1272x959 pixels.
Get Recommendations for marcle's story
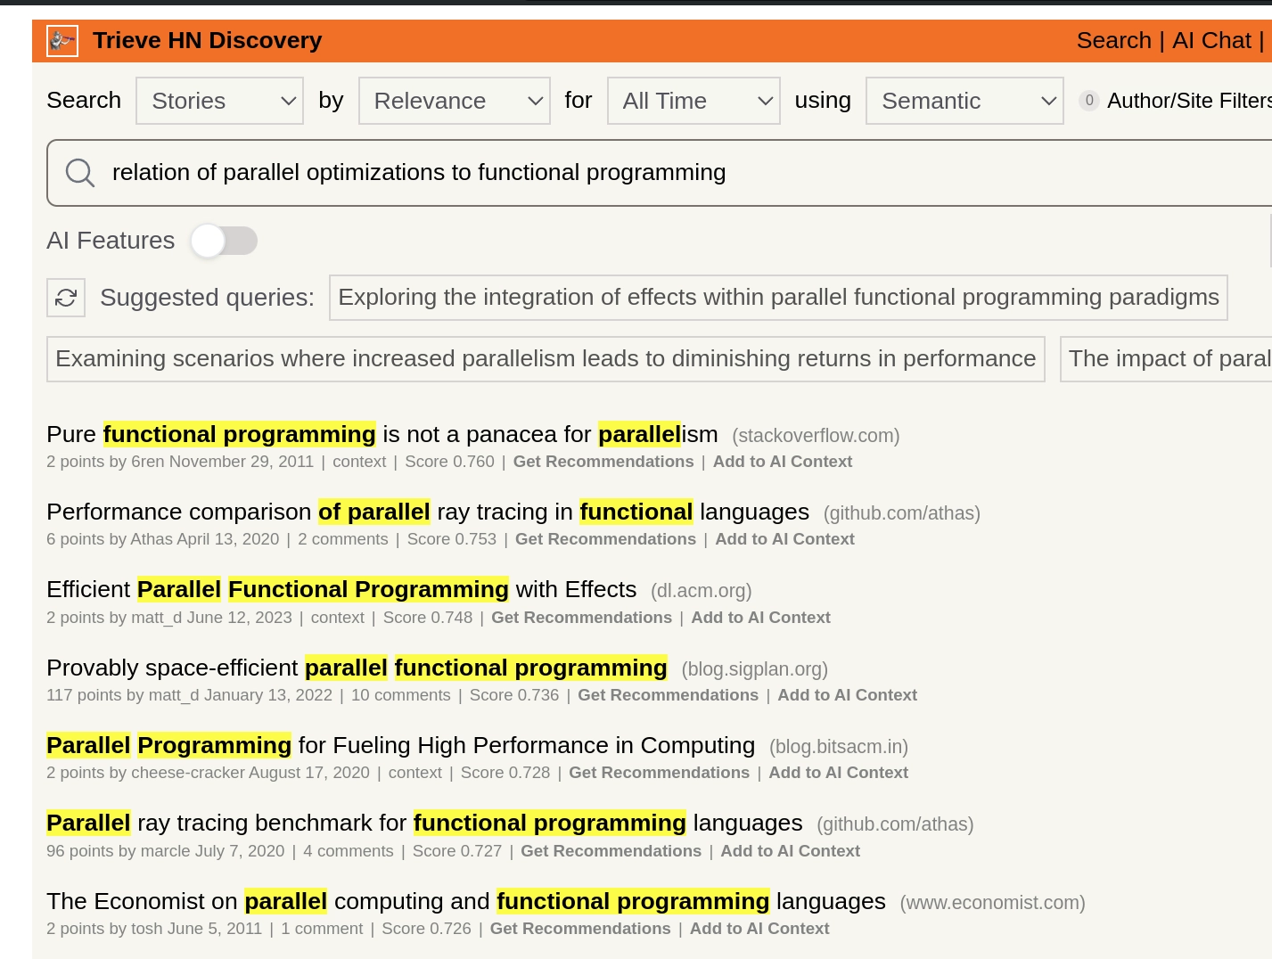click(x=611, y=851)
